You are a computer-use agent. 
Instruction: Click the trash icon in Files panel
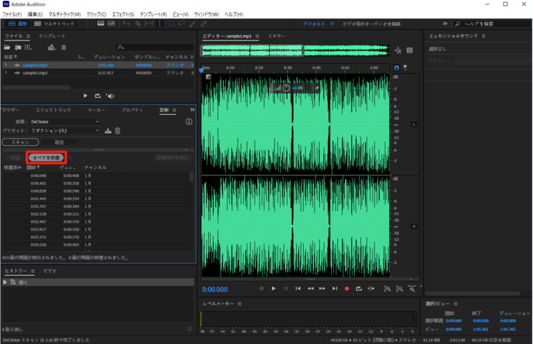pyautogui.click(x=64, y=47)
